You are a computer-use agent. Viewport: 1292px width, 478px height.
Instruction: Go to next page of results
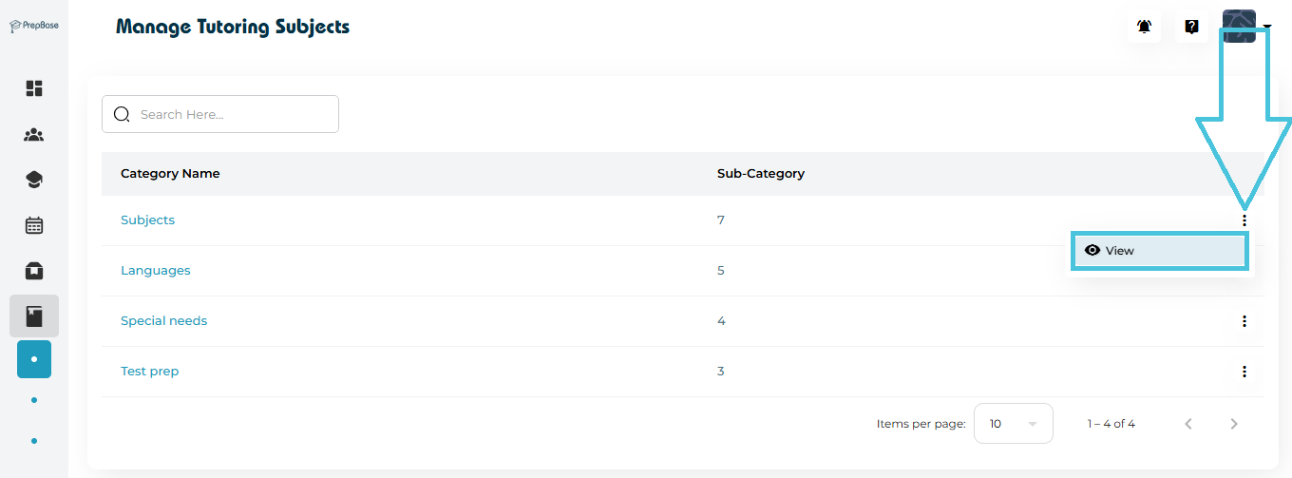[x=1234, y=424]
